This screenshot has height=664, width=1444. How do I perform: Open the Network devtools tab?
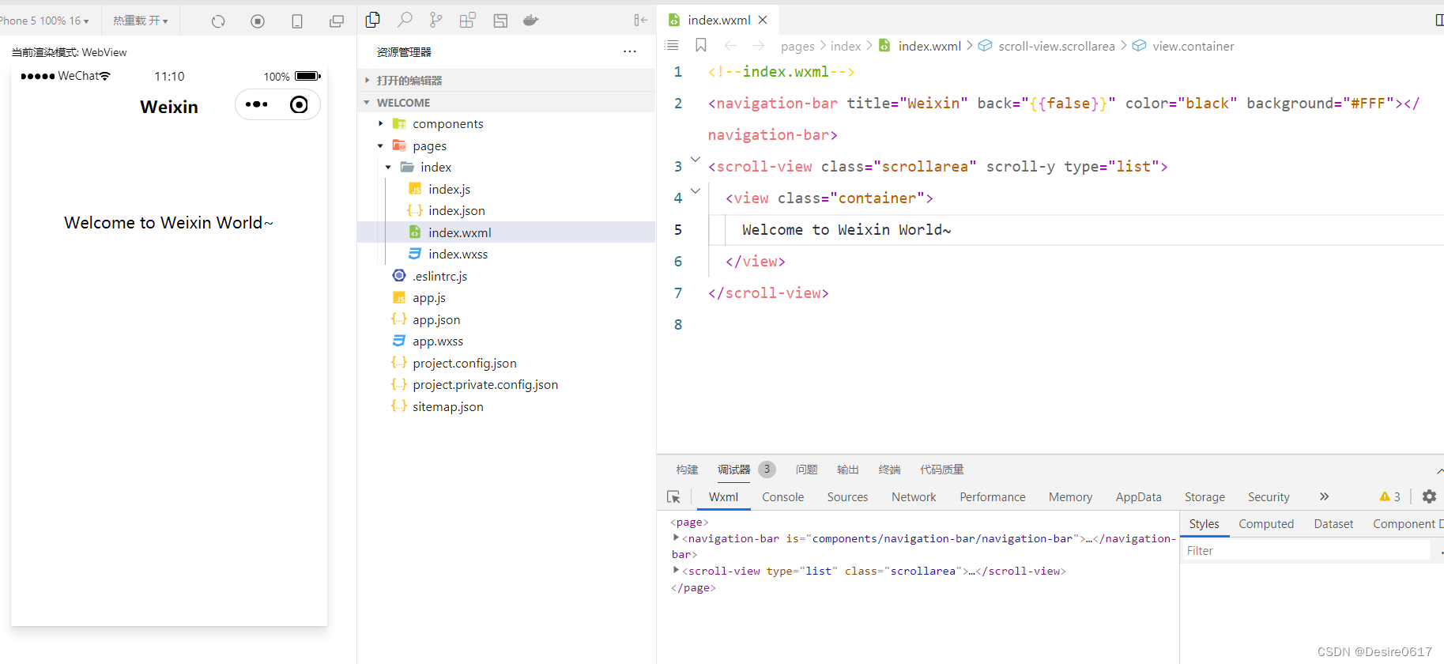[914, 497]
